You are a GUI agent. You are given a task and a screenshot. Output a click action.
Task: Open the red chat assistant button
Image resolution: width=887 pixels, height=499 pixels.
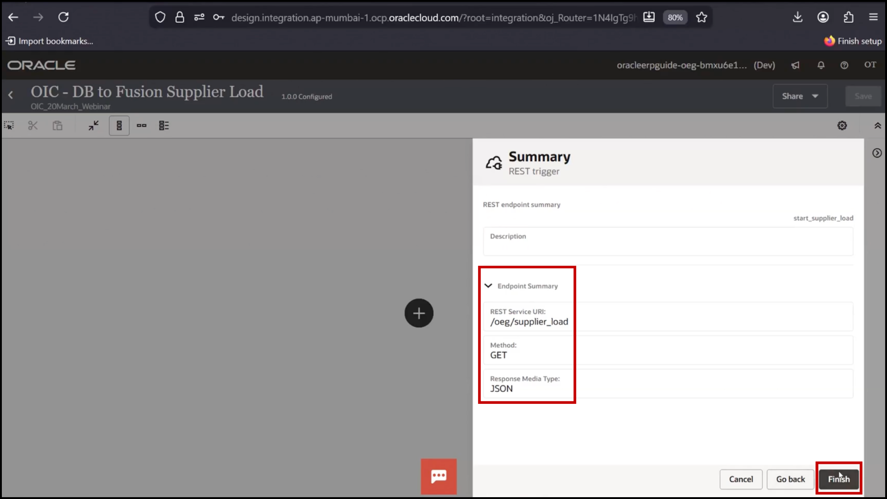438,476
